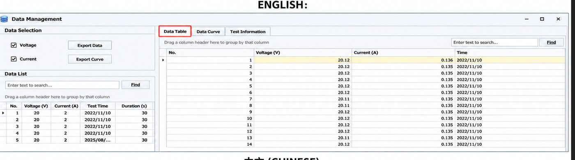Viewport: 575px width, 160px height.
Task: Click the No. header in data table
Action: point(210,53)
